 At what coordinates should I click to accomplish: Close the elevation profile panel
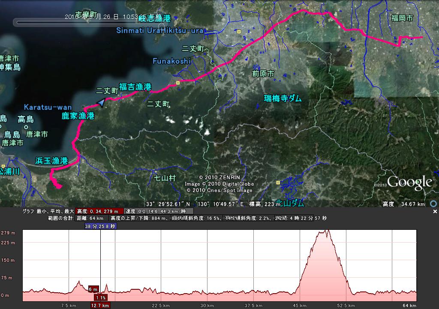[x=435, y=211]
